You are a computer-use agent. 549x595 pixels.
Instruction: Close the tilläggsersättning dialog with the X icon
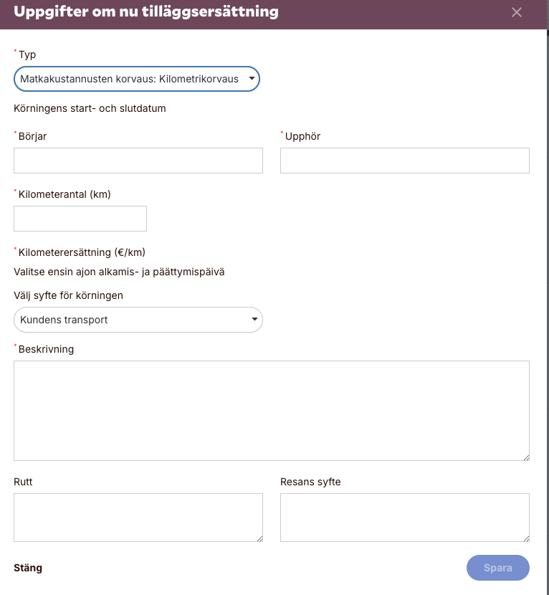coord(516,12)
